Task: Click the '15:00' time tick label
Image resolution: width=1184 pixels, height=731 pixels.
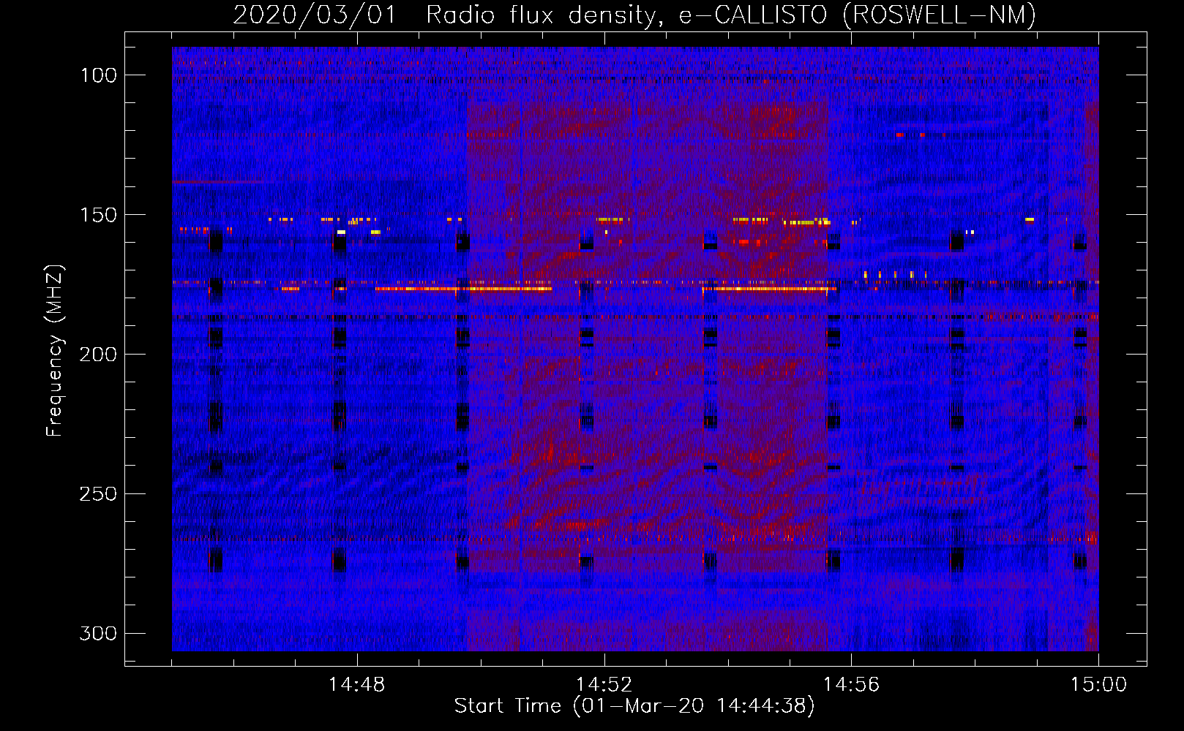Action: (1098, 685)
